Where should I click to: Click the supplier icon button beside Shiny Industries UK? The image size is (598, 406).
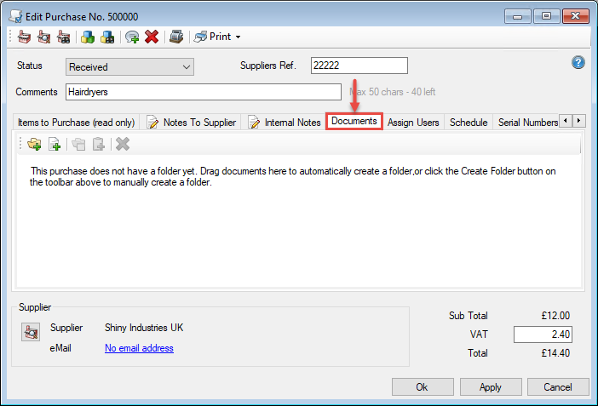click(x=30, y=334)
